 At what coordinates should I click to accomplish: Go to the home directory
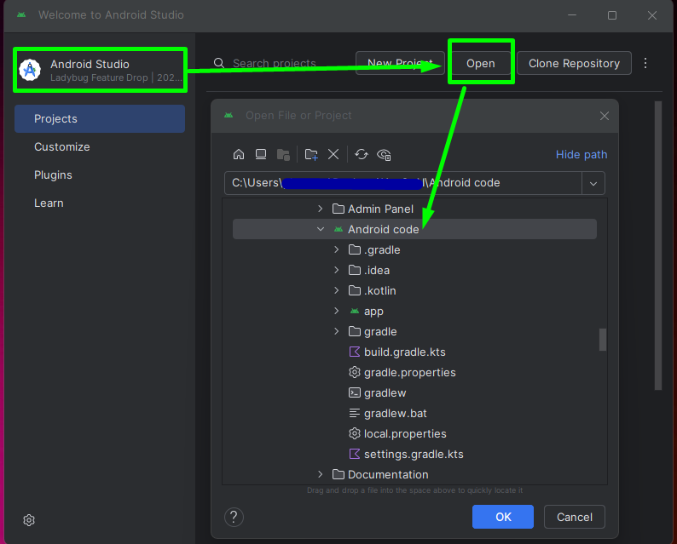click(x=239, y=154)
